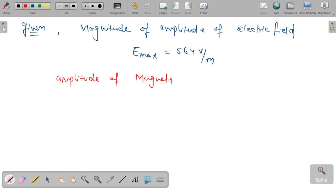This screenshot has height=189, width=336.
Task: Choose the smallest eraser size
Action: [x=86, y=6]
